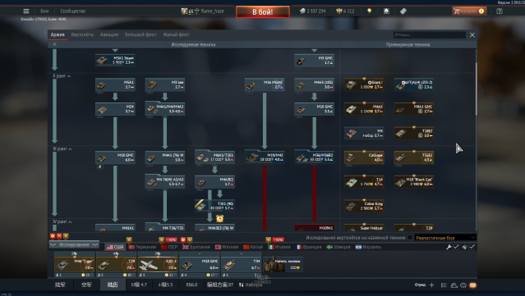Open the Магазин shop button
This screenshot has height=296, width=525.
coord(469,11)
